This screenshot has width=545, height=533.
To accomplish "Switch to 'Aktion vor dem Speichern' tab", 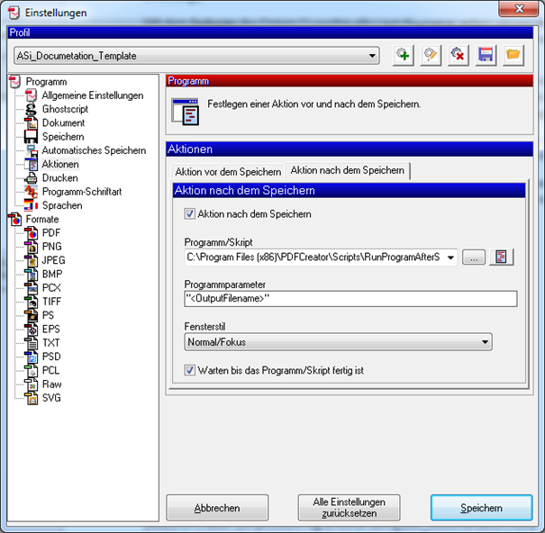I will tap(228, 171).
